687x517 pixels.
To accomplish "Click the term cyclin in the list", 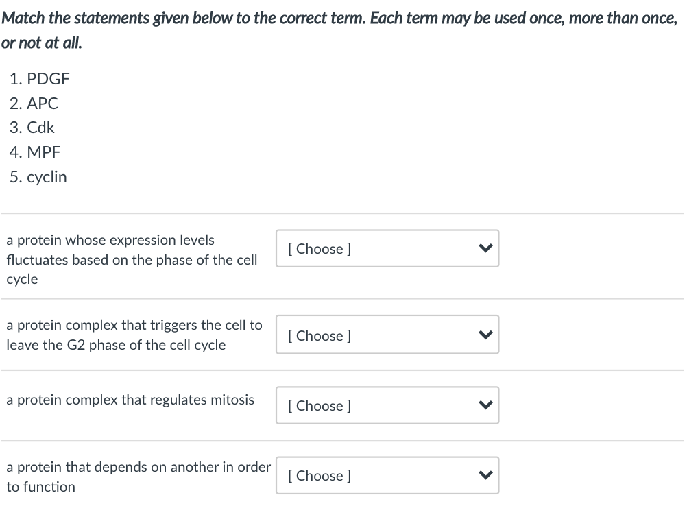I will (47, 176).
